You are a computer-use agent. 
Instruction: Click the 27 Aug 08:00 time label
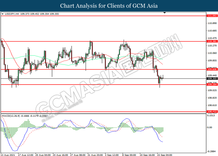click(78, 155)
